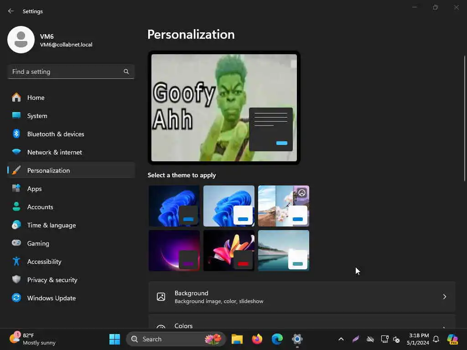Viewport: 467px width, 350px height.
Task: Click the Privacy & security shield icon
Action: [16, 279]
